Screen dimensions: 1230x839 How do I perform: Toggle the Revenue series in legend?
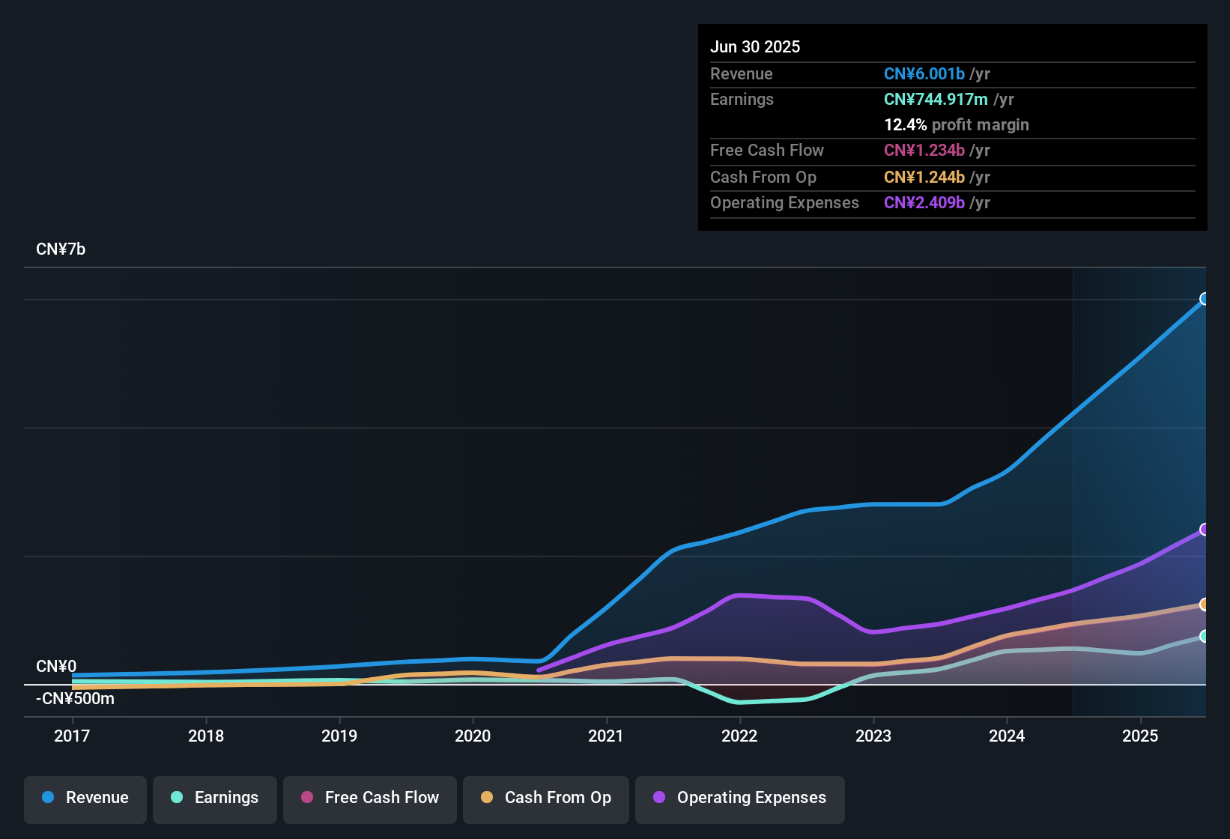85,798
